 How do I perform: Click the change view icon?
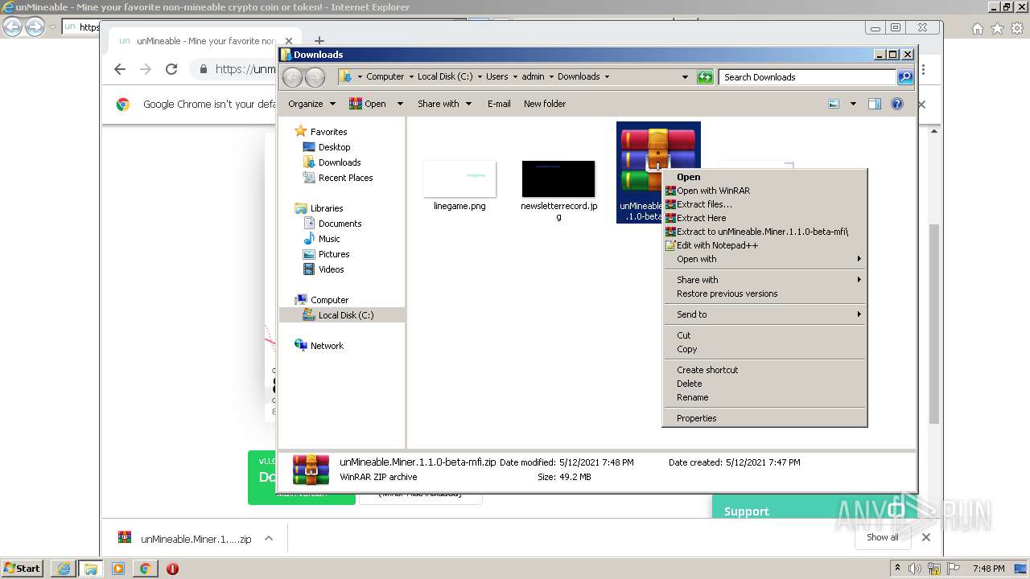click(834, 104)
